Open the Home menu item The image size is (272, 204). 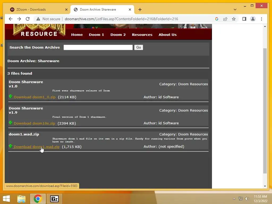pyautogui.click(x=77, y=35)
